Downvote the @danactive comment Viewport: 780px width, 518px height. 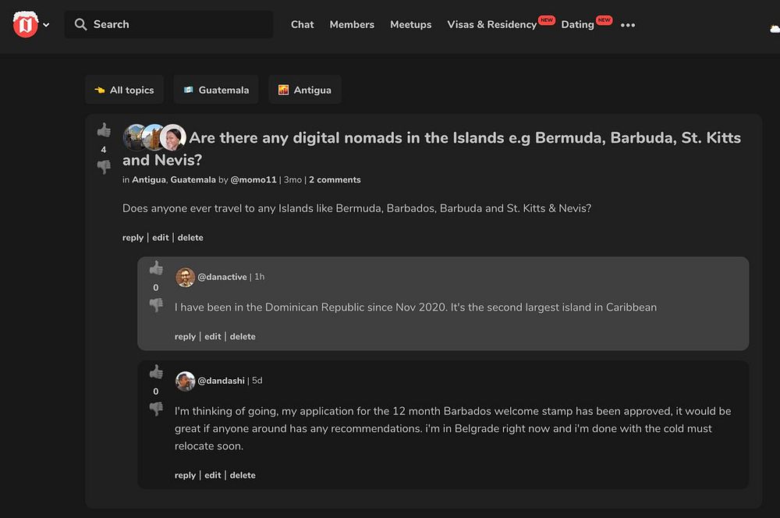tap(156, 305)
